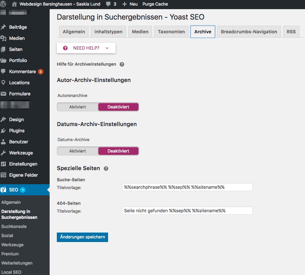
Task: Click the Locations map pin icon
Action: (x=3, y=82)
